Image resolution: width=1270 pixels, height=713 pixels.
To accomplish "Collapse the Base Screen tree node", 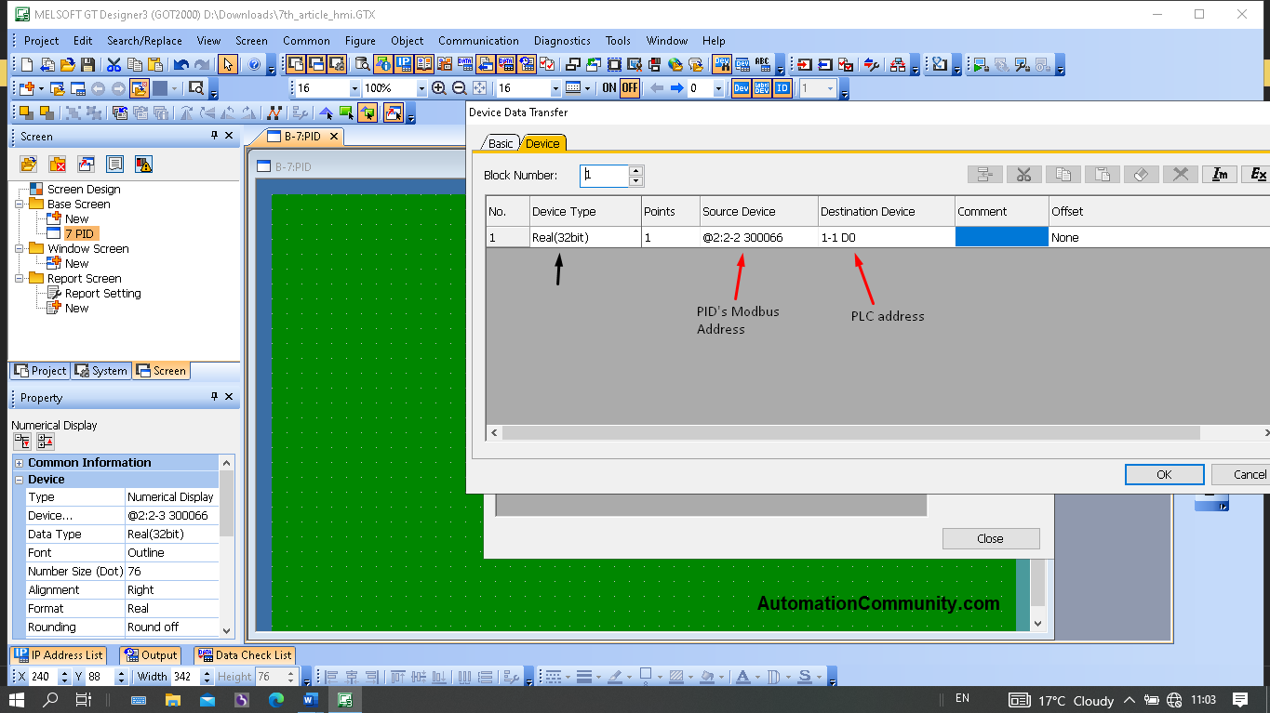I will pos(20,204).
